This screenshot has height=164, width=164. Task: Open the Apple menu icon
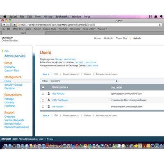pyautogui.click(x=5, y=16)
